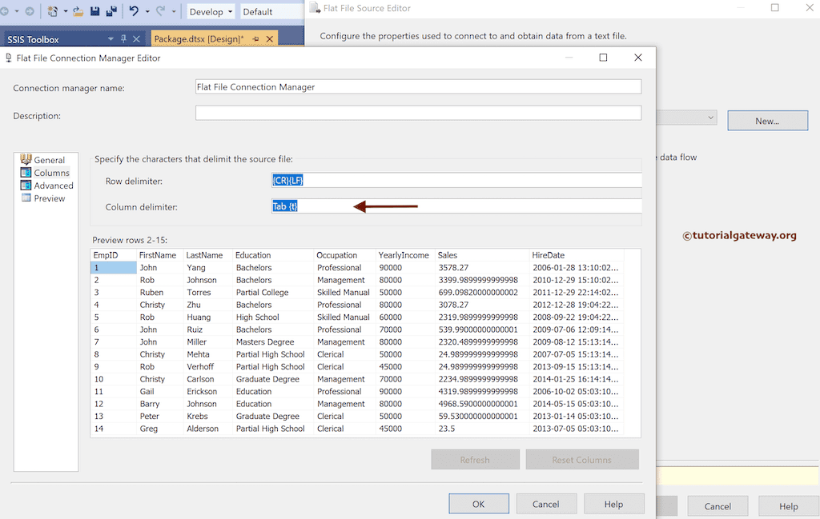Pin the SSIS Toolbox panel

124,38
